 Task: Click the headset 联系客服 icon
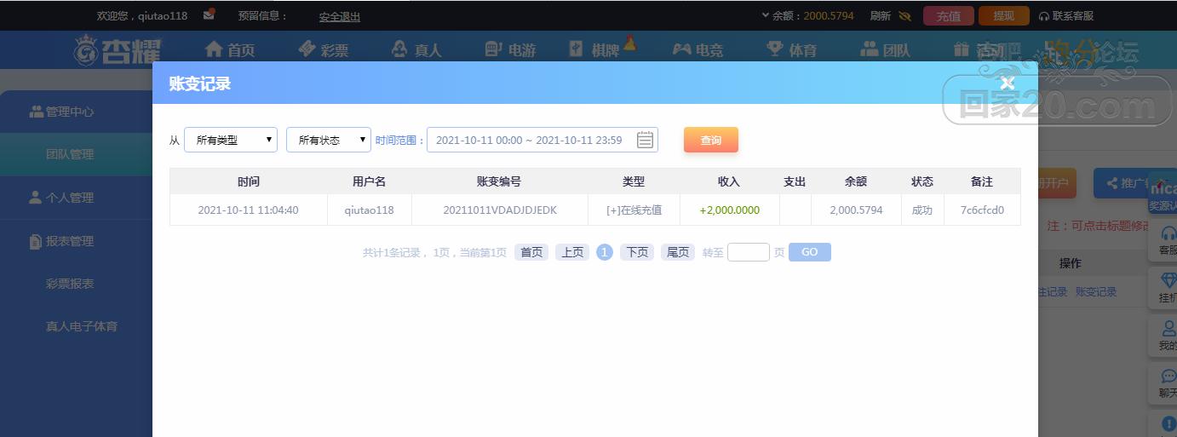point(1045,16)
